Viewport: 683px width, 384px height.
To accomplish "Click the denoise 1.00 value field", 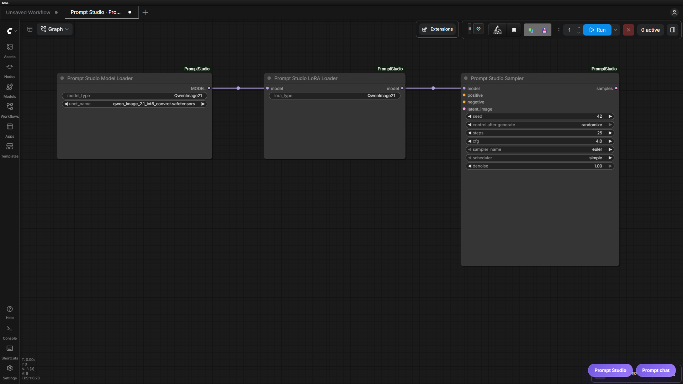I will (540, 166).
